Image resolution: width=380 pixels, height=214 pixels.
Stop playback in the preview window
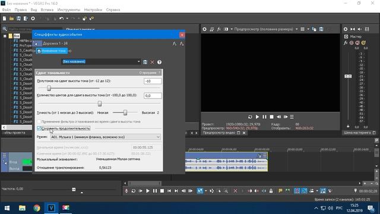point(272,117)
